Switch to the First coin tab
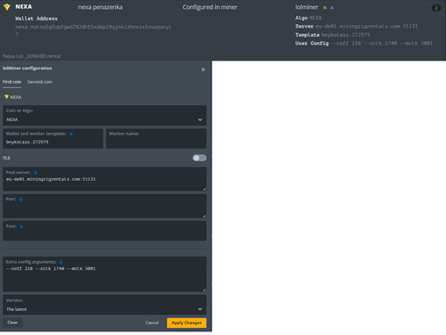Screen dimensions: 446x335 click(x=12, y=82)
